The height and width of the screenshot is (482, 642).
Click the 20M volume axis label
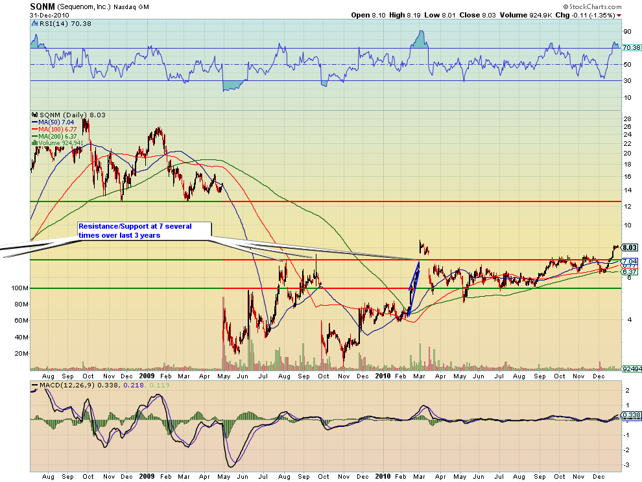(x=21, y=354)
